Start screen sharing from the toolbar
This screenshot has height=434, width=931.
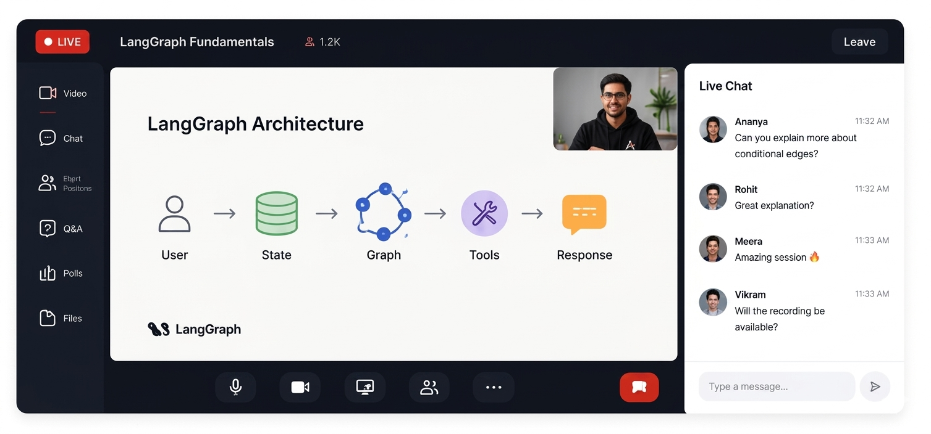tap(365, 387)
